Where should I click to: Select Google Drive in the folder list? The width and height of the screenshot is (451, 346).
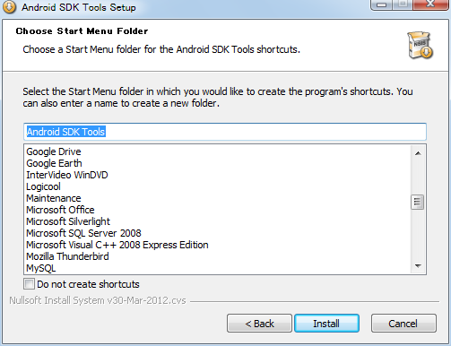54,151
